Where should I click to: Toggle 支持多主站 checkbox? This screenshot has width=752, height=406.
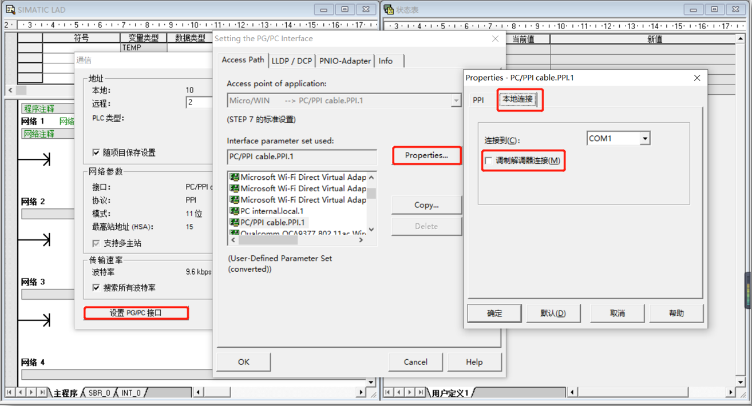tap(96, 243)
